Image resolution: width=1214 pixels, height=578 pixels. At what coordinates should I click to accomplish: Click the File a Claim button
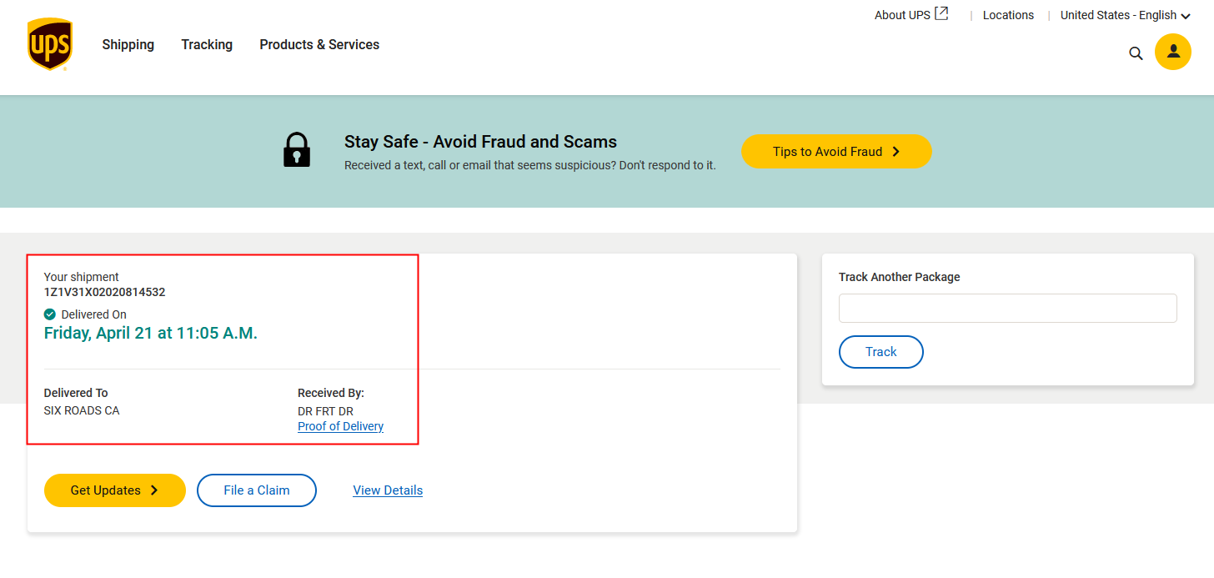tap(257, 490)
